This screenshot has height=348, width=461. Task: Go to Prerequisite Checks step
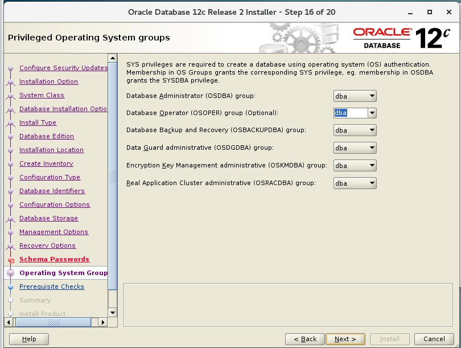click(x=52, y=286)
